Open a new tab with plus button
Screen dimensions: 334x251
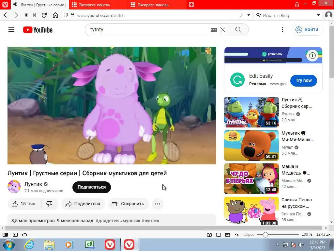(x=191, y=5)
